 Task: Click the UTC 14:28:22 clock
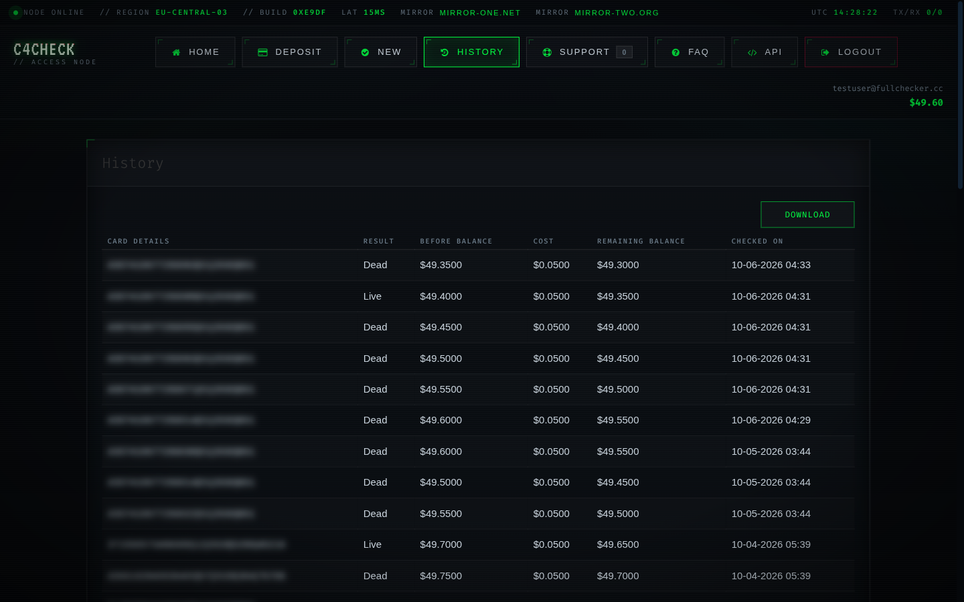pyautogui.click(x=844, y=13)
